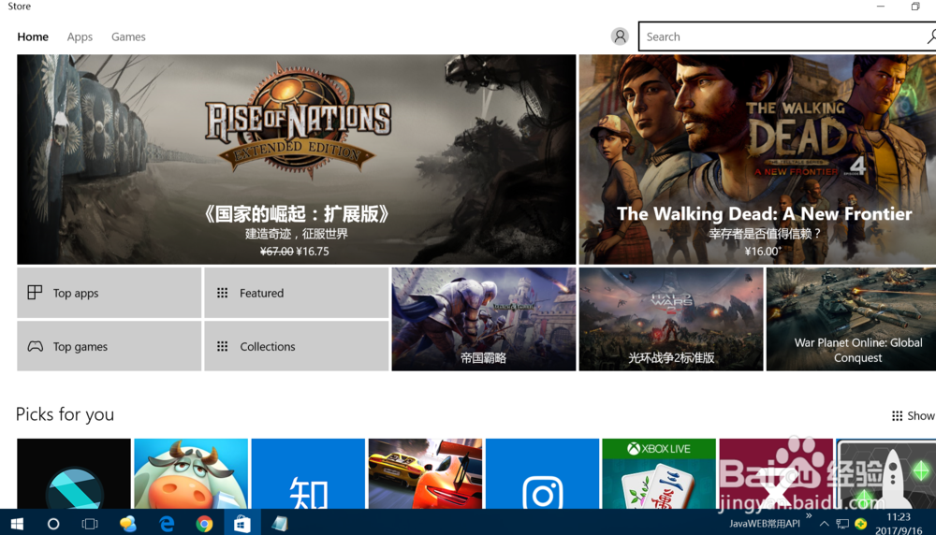Click the Cortana circle icon
Viewport: 936px width, 535px height.
(x=53, y=524)
